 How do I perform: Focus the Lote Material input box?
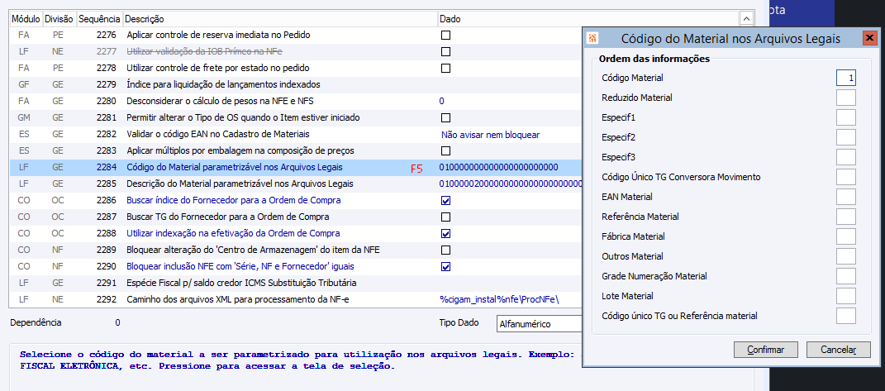(x=845, y=296)
